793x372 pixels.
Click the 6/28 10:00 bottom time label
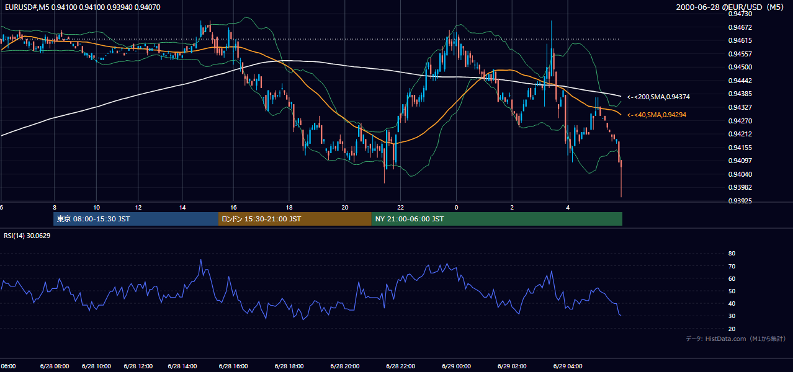pos(96,366)
